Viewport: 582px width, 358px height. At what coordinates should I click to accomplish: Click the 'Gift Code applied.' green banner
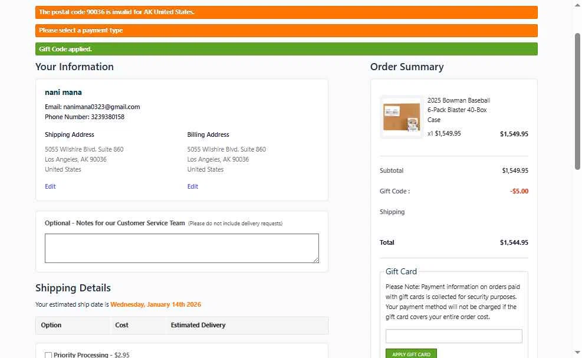286,49
